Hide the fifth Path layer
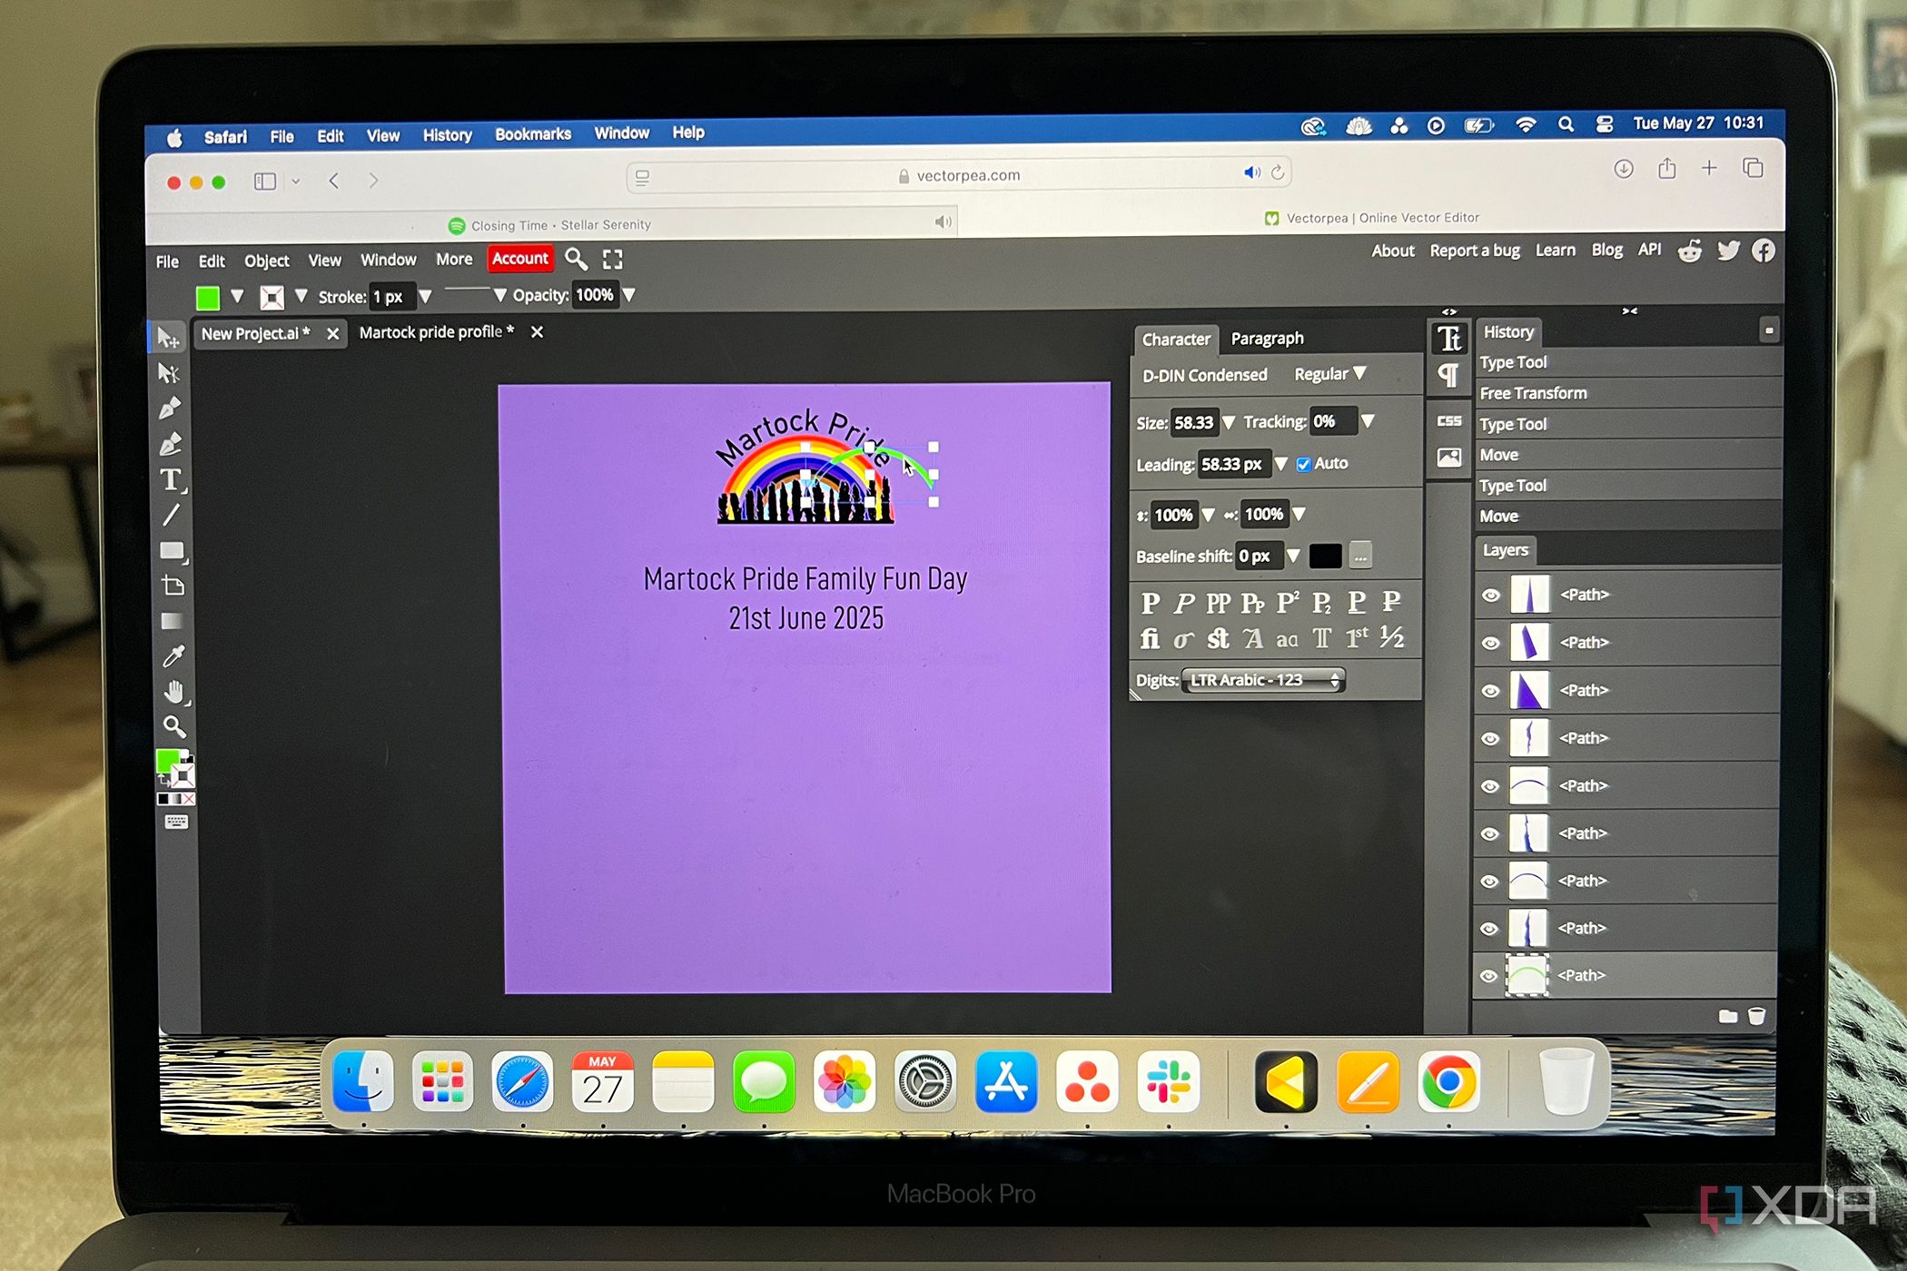This screenshot has height=1271, width=1907. [x=1489, y=786]
